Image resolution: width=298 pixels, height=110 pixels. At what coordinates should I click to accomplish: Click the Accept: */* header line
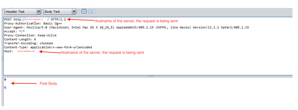(x=14, y=32)
